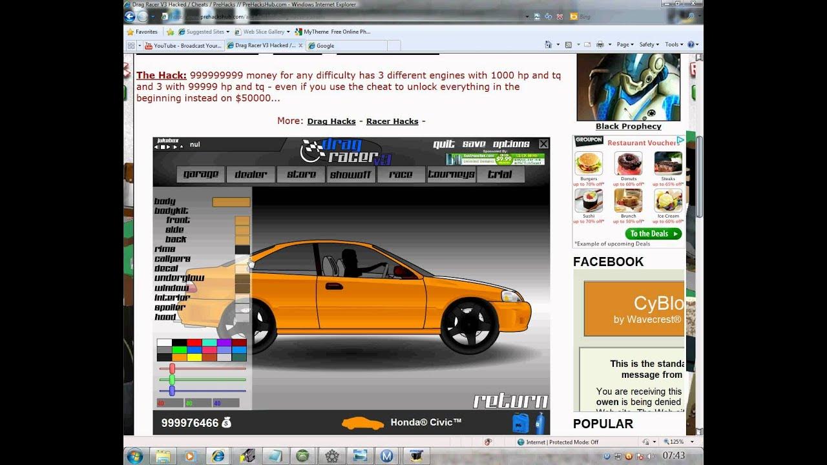The width and height of the screenshot is (827, 465).
Task: Open the Black Prophecy link
Action: pos(628,127)
